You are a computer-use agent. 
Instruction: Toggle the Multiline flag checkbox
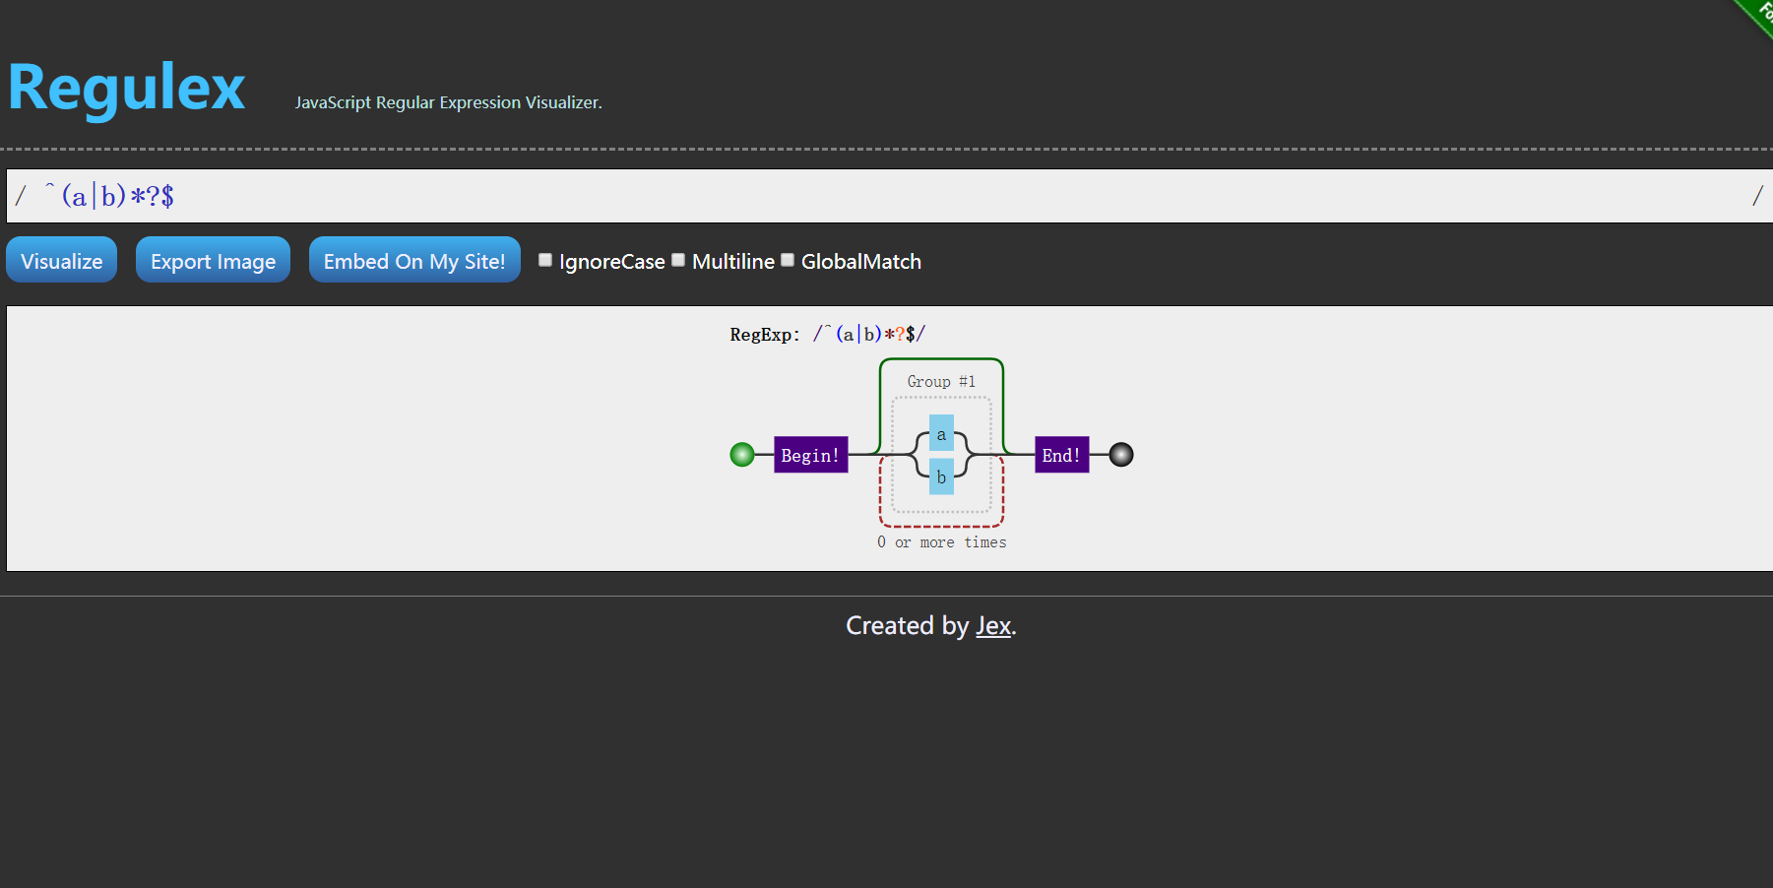point(678,260)
